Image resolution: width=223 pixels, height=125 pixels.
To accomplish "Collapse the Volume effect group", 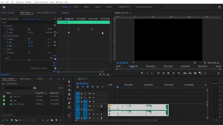I will 2,26.
